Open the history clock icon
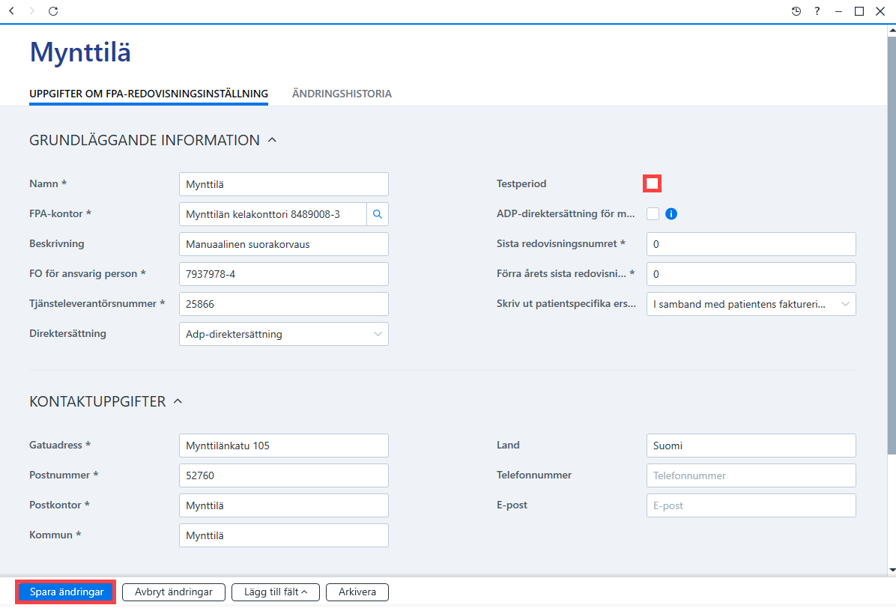896x608 pixels. (796, 10)
